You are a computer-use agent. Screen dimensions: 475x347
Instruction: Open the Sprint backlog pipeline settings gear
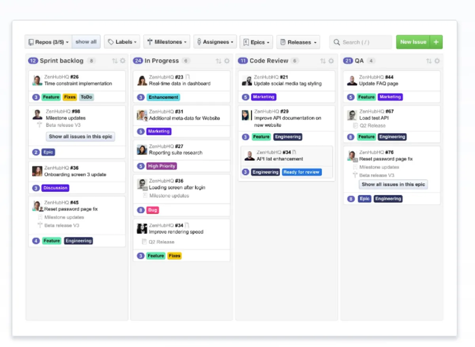pyautogui.click(x=123, y=61)
